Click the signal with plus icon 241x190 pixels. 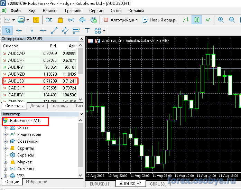[94, 20]
